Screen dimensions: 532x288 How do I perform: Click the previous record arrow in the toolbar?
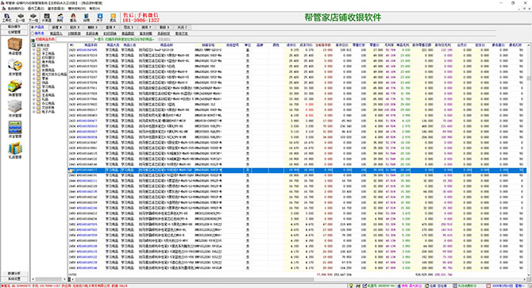pyautogui.click(x=20, y=17)
